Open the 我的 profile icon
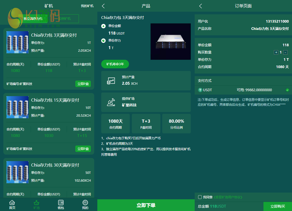Viewport: 292px width, 211px height. click(x=85, y=203)
